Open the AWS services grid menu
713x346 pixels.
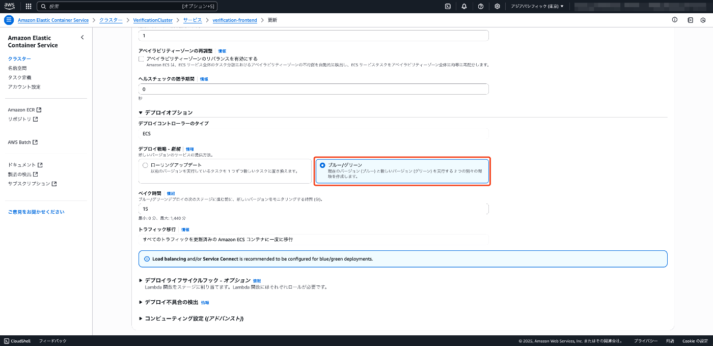[x=28, y=6]
